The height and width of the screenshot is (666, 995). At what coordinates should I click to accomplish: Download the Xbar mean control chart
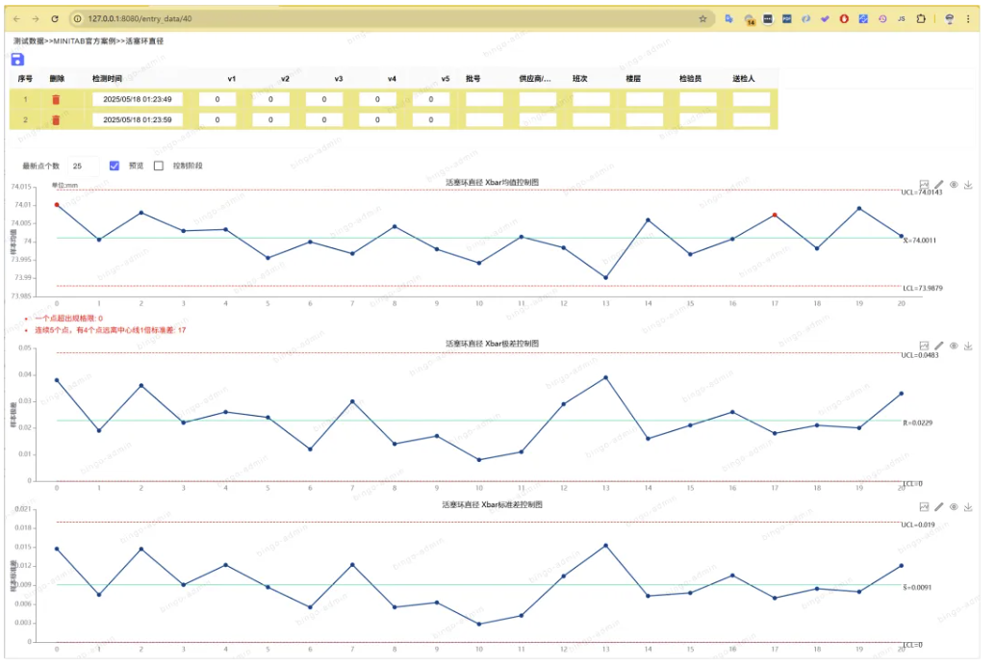(x=968, y=184)
